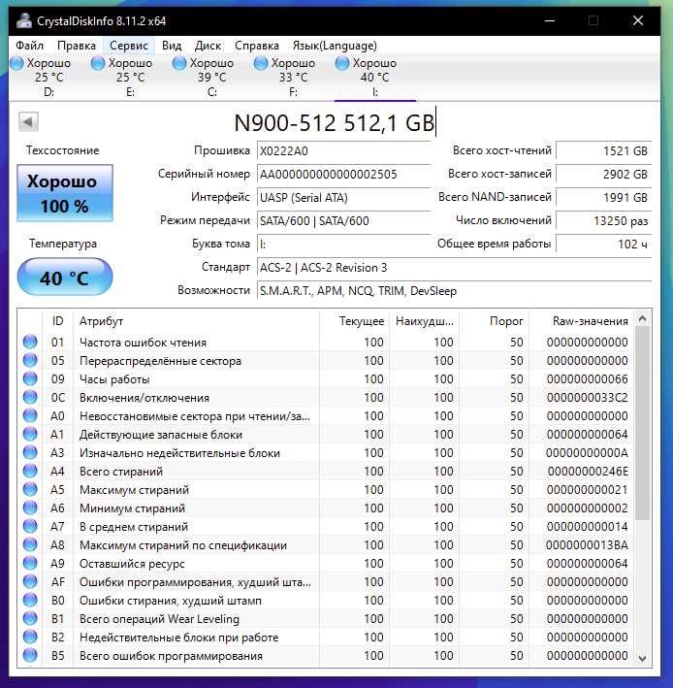Click the scrollbar up arrow in attribute list
The height and width of the screenshot is (688, 673).
click(x=642, y=318)
